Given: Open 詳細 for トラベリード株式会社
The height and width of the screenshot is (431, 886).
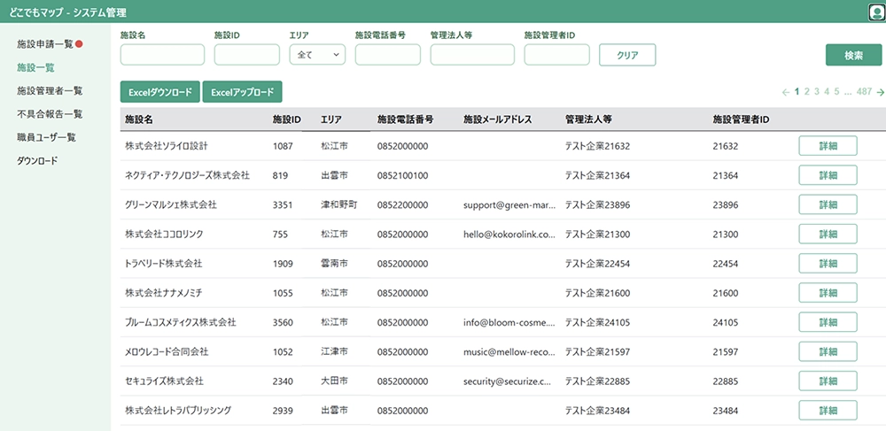Looking at the screenshot, I should [x=828, y=263].
